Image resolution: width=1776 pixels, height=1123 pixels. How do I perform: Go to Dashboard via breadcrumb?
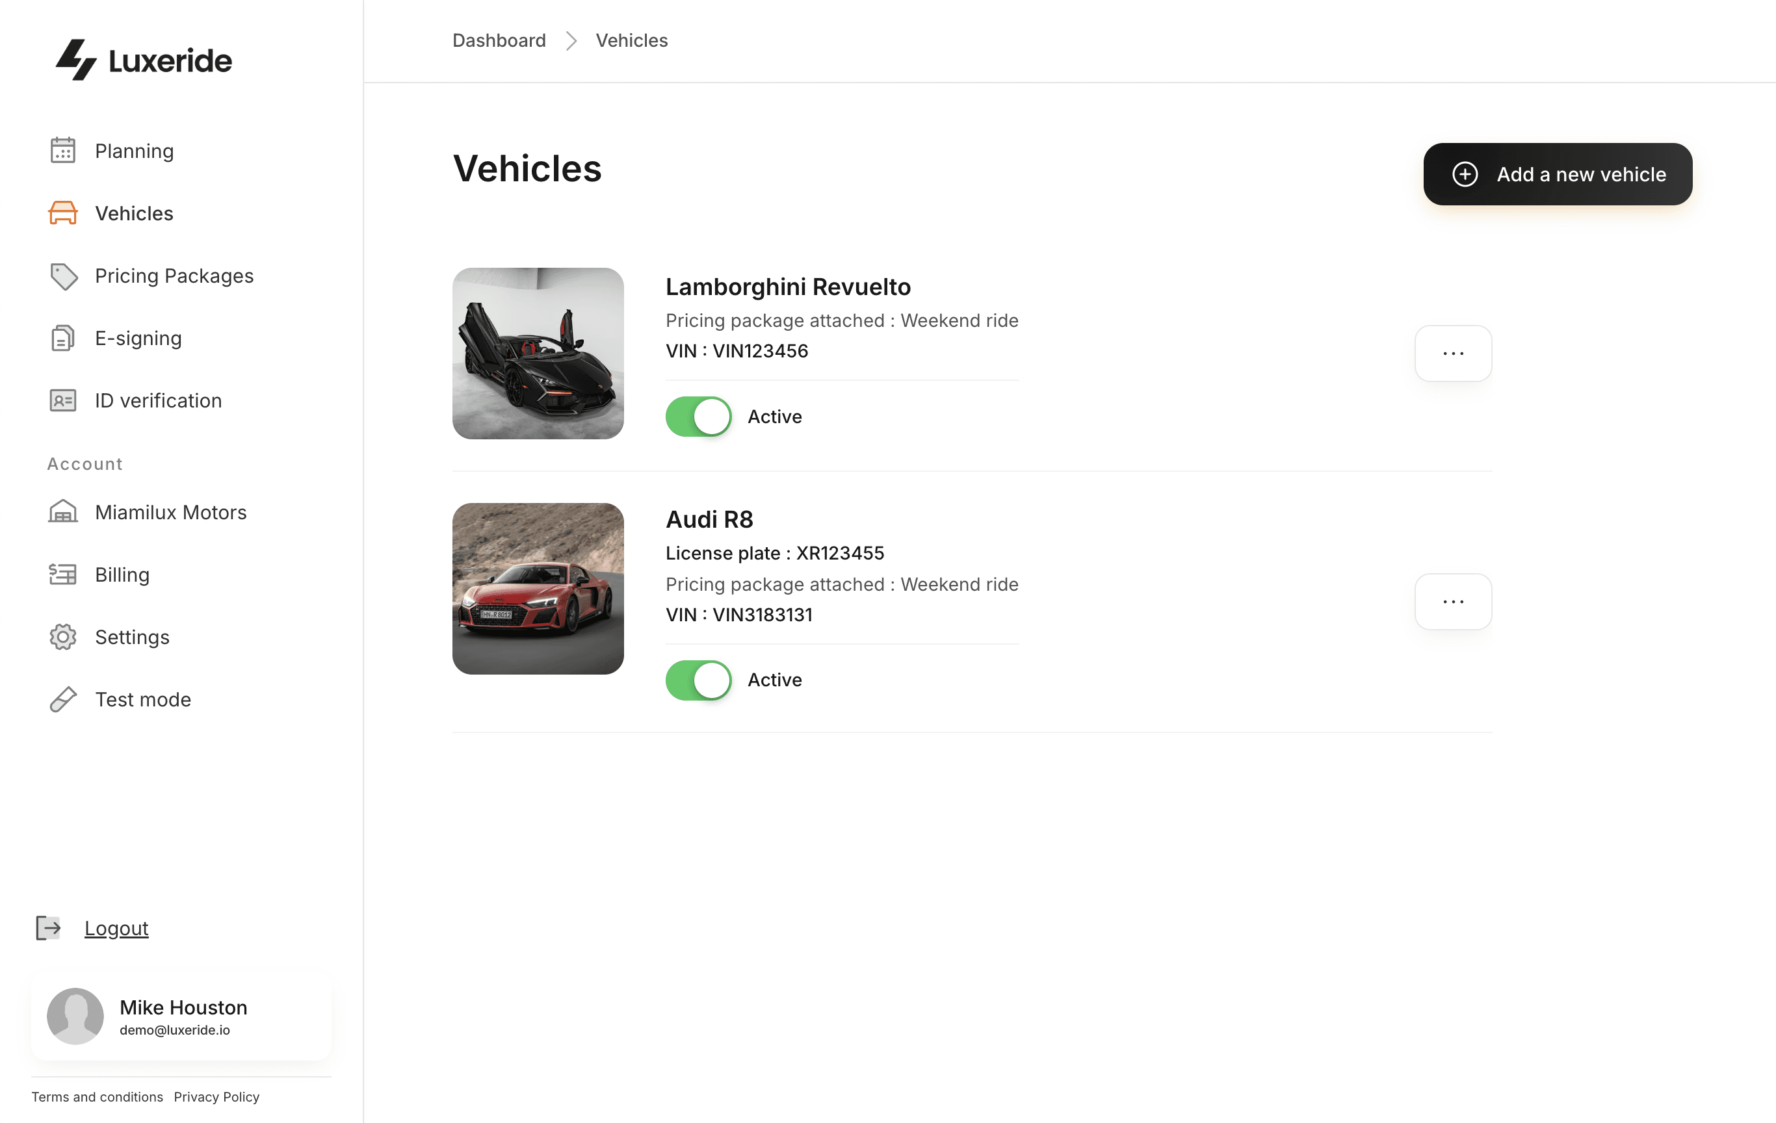pyautogui.click(x=499, y=40)
